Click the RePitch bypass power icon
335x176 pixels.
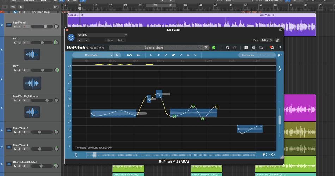254,48
